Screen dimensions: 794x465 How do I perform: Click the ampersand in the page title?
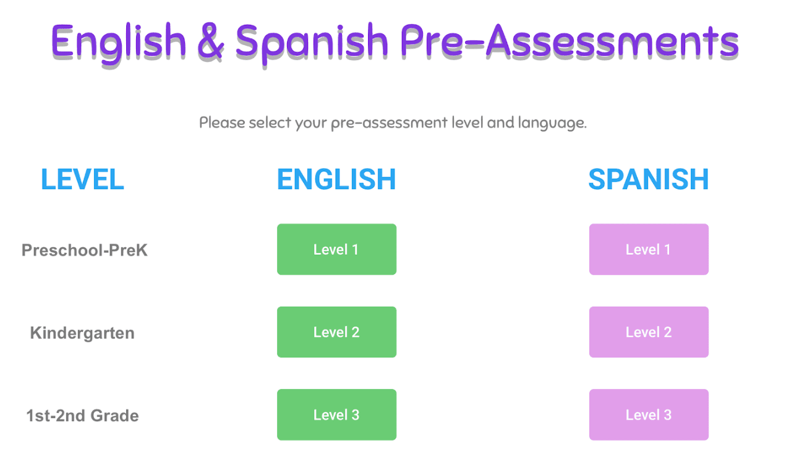point(210,42)
